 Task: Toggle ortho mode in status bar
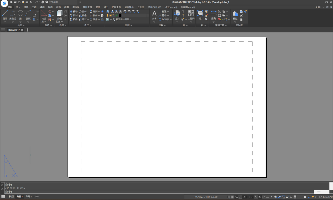pos(240,197)
